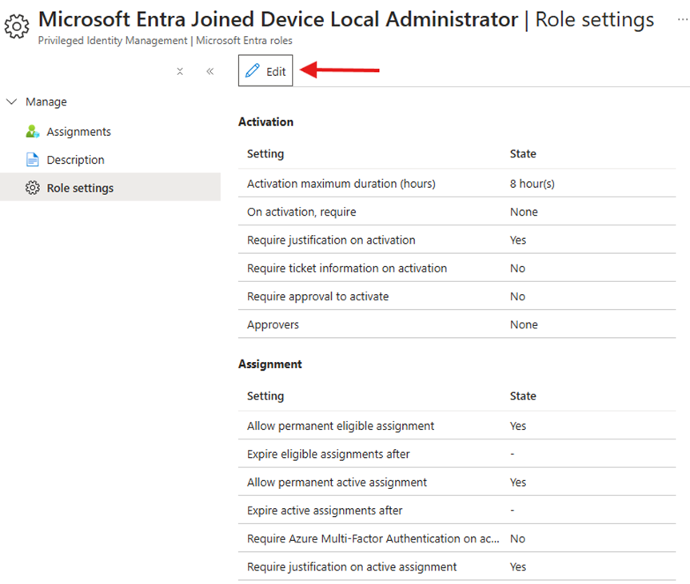Click the Approvers setting row
The width and height of the screenshot is (690, 584).
tap(273, 324)
